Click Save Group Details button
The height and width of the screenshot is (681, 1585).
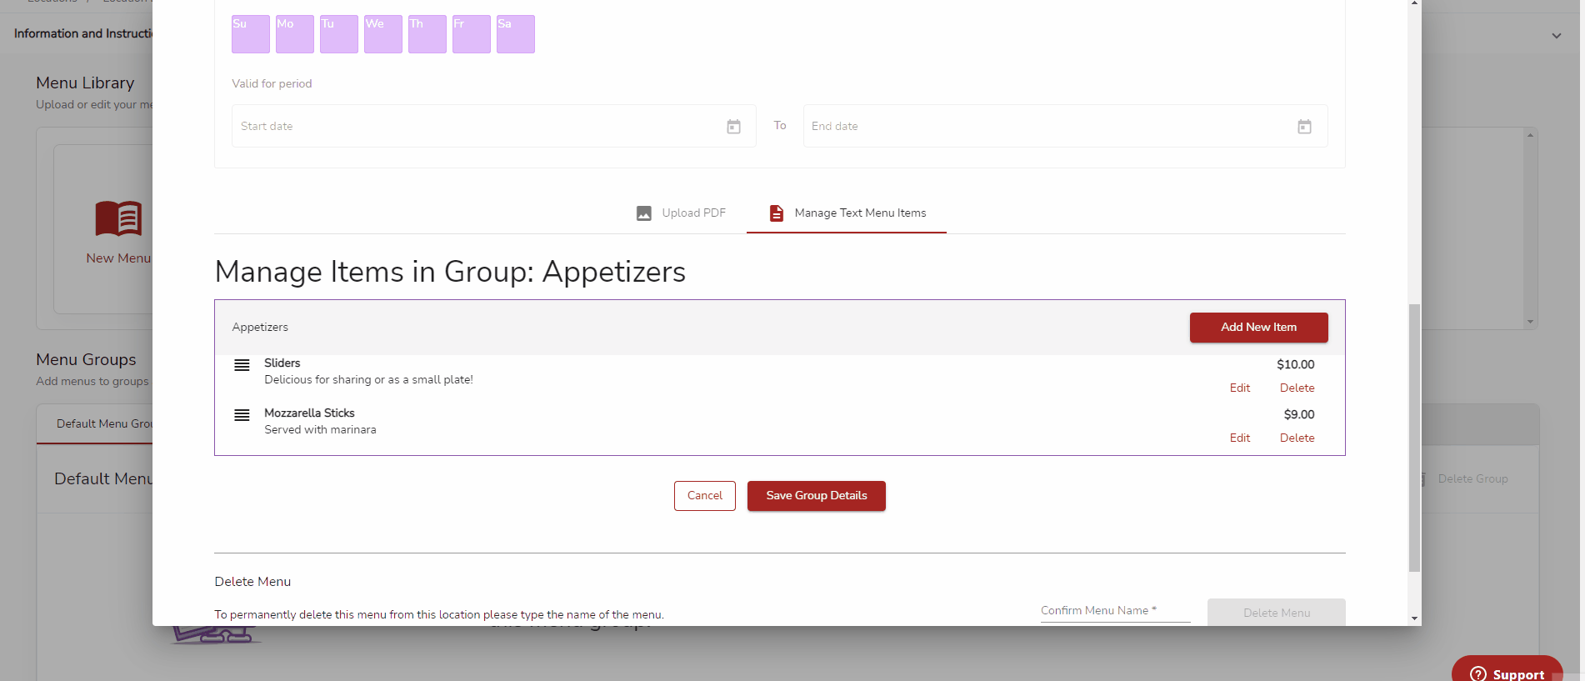point(817,496)
